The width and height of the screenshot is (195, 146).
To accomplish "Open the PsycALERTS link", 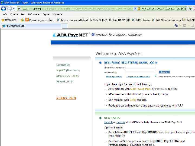I will tap(64, 81).
